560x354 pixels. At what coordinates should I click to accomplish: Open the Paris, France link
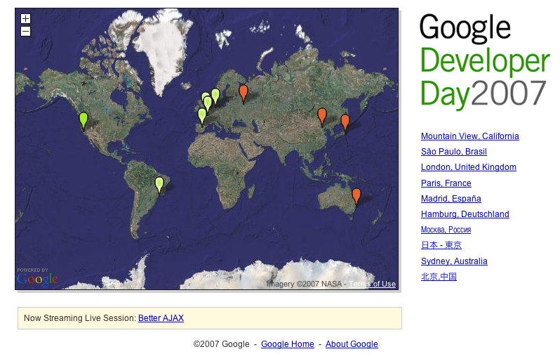coord(446,183)
